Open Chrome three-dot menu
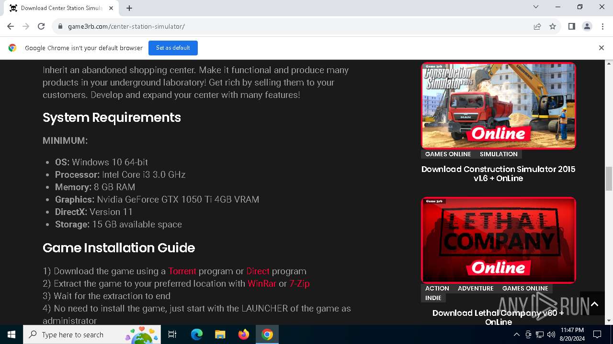Screen dimensions: 613x344 pos(602,26)
